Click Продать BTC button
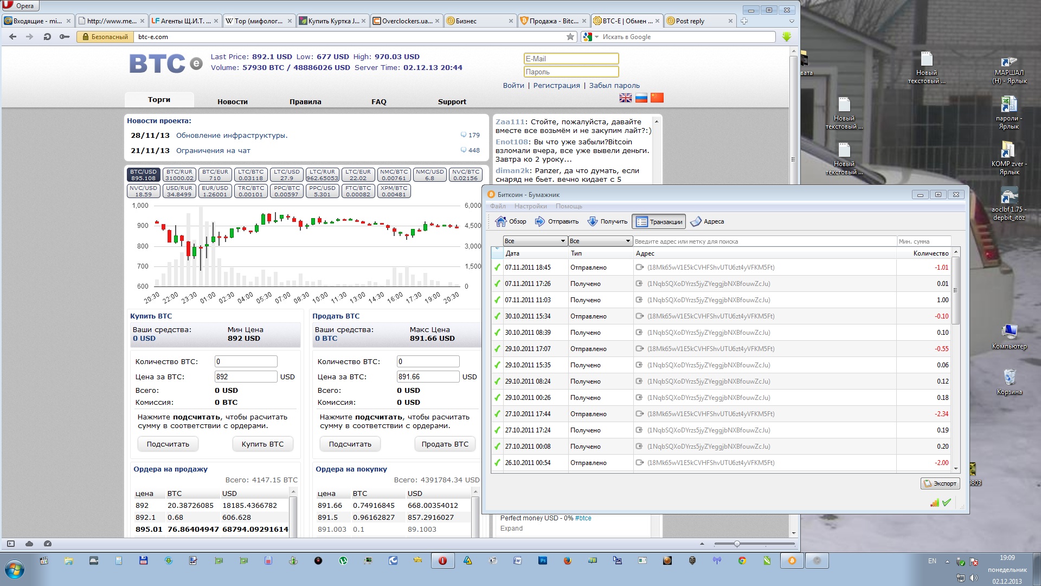1041x586 pixels. (x=445, y=444)
